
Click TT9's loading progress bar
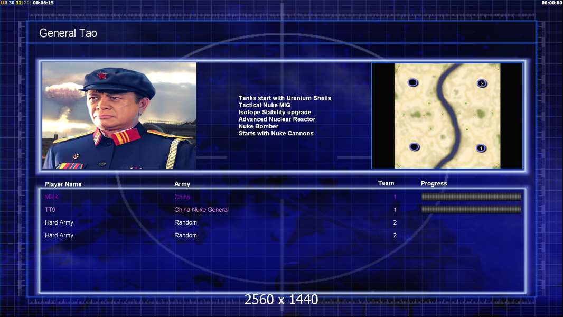[x=472, y=209]
